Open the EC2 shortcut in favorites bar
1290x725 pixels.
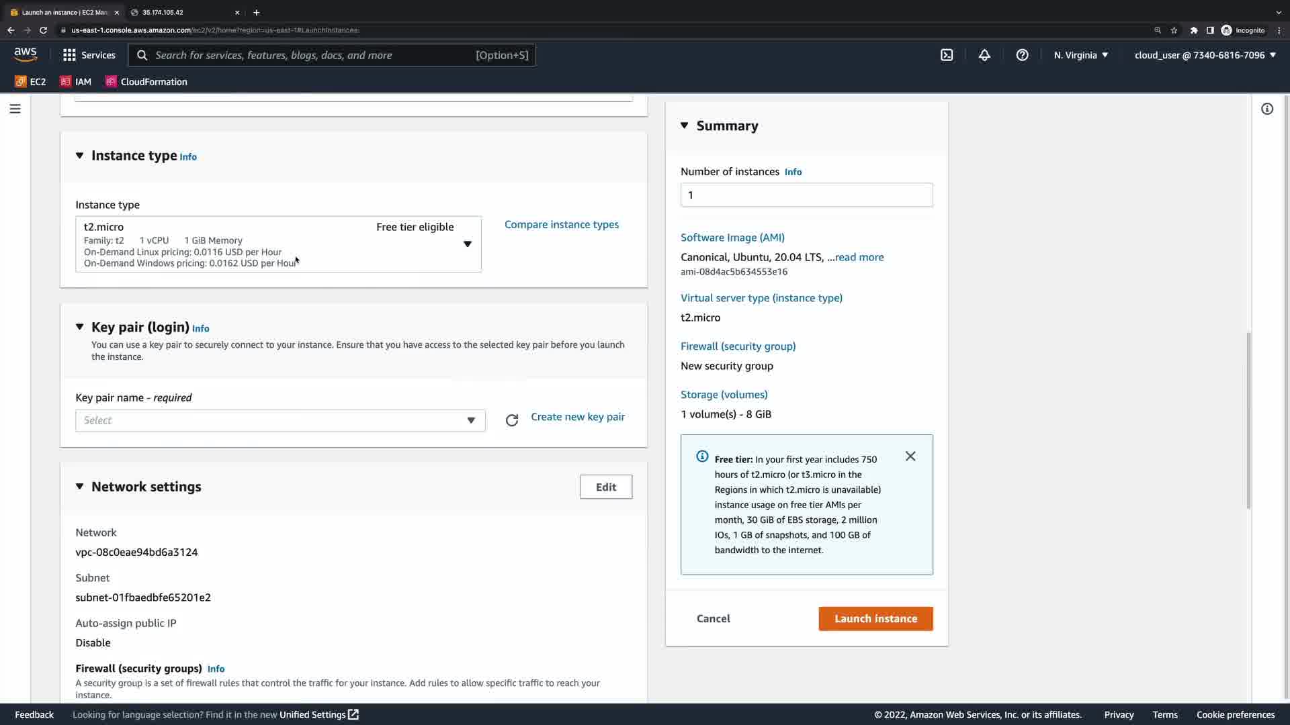tap(31, 82)
